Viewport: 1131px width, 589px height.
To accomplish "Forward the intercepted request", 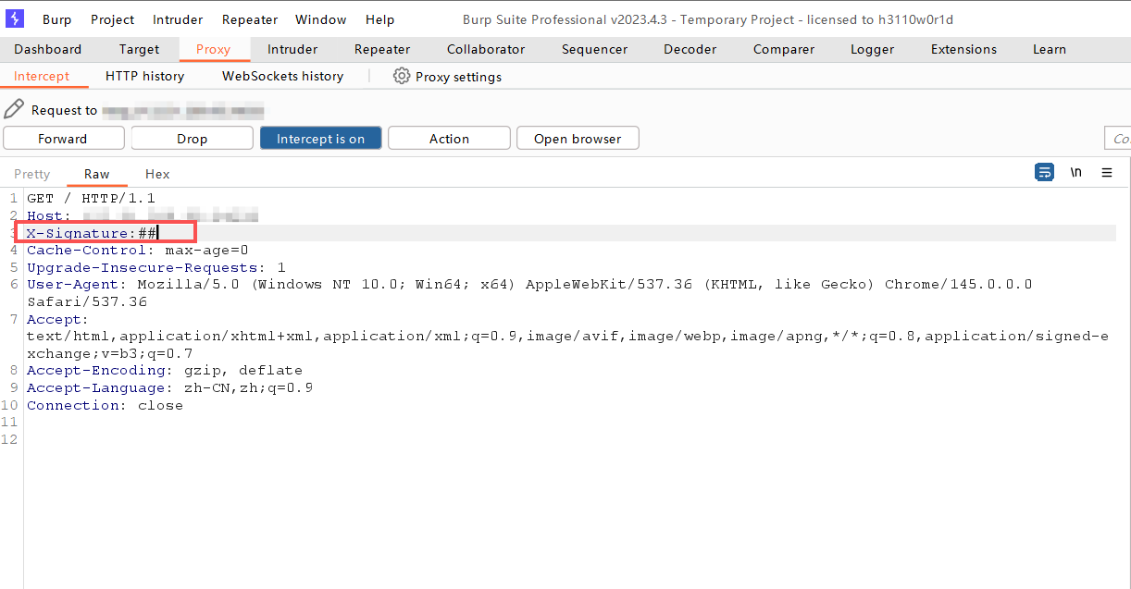I will point(63,139).
